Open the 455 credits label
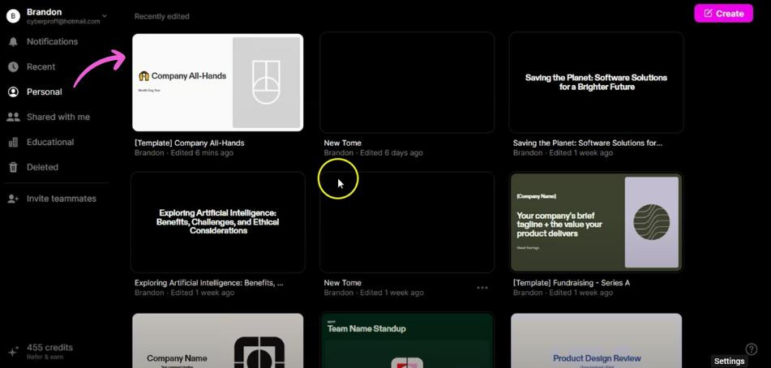The height and width of the screenshot is (368, 771). tap(49, 348)
